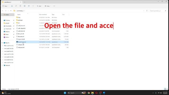Click the Cut scissors icon
Image resolution: width=169 pixels, height=95 pixels.
coord(12,6)
